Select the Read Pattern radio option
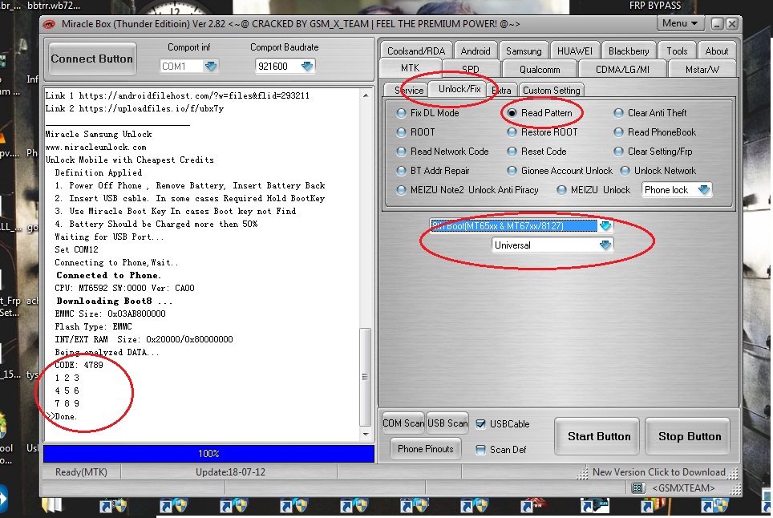The image size is (773, 518). (x=512, y=113)
